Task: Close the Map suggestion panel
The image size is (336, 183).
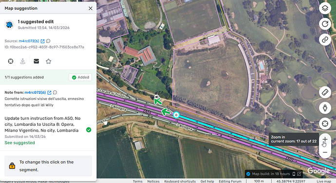Action: pos(91,8)
